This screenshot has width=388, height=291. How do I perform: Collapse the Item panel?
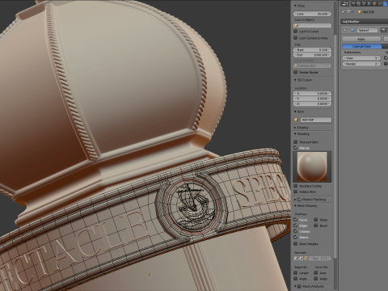[295, 112]
